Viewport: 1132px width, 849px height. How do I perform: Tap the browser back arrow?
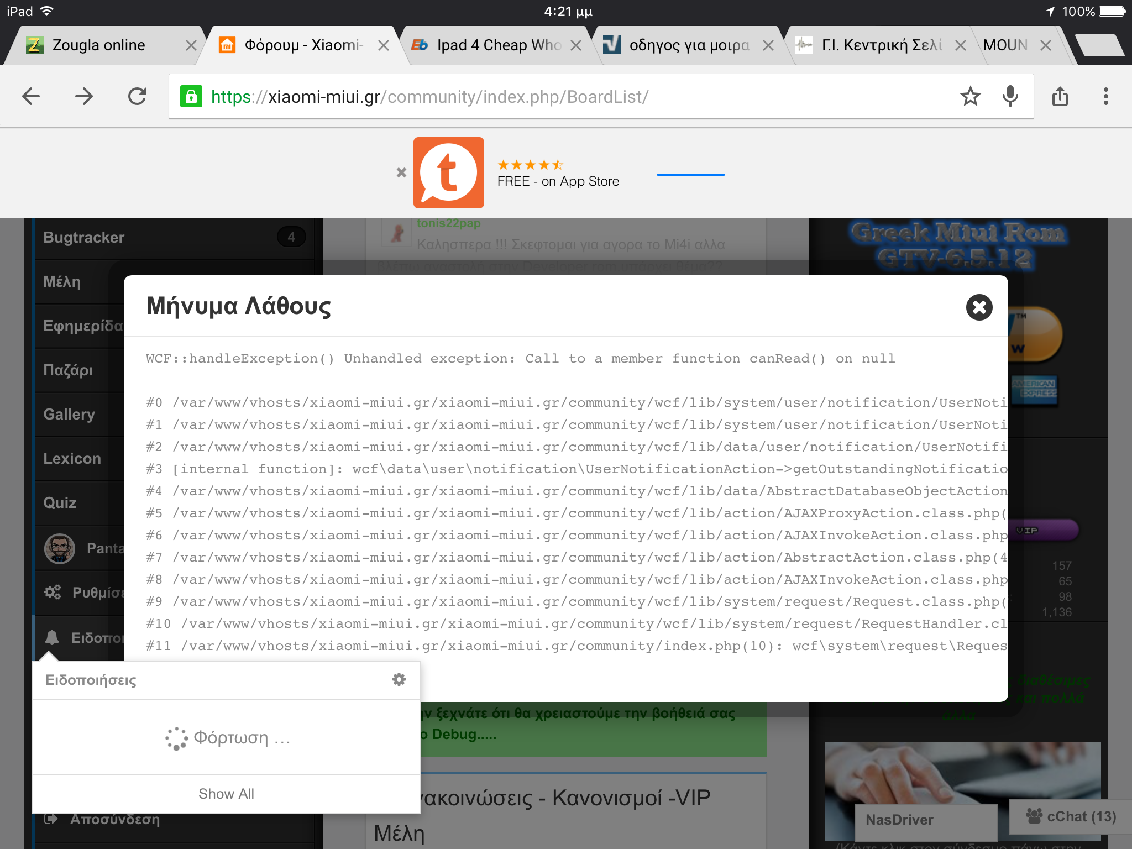[x=31, y=96]
